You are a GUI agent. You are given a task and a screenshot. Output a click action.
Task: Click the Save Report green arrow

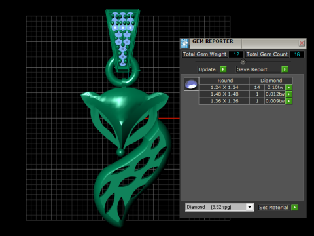tap(285, 69)
